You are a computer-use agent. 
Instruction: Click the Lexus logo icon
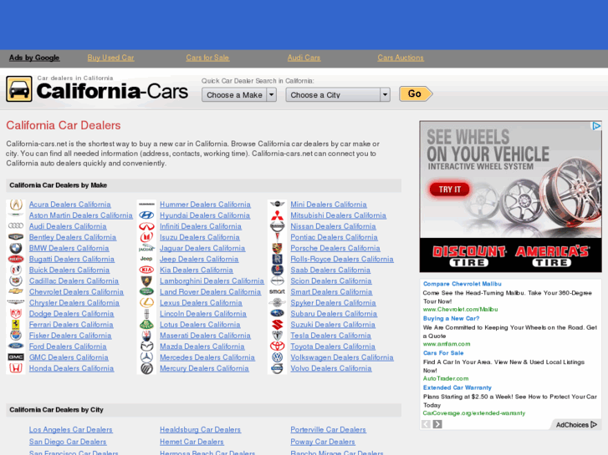click(x=146, y=302)
